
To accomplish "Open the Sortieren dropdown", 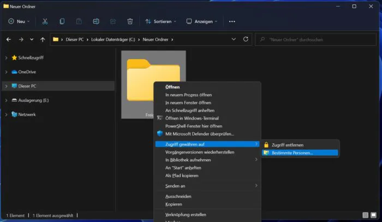I will [160, 21].
